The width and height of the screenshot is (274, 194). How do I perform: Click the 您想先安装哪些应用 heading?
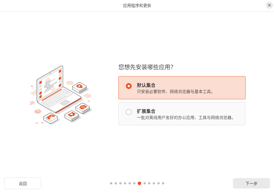146,67
